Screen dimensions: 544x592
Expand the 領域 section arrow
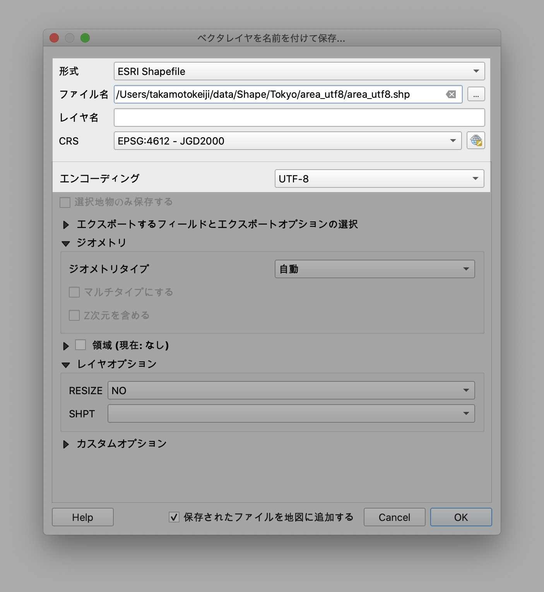66,346
